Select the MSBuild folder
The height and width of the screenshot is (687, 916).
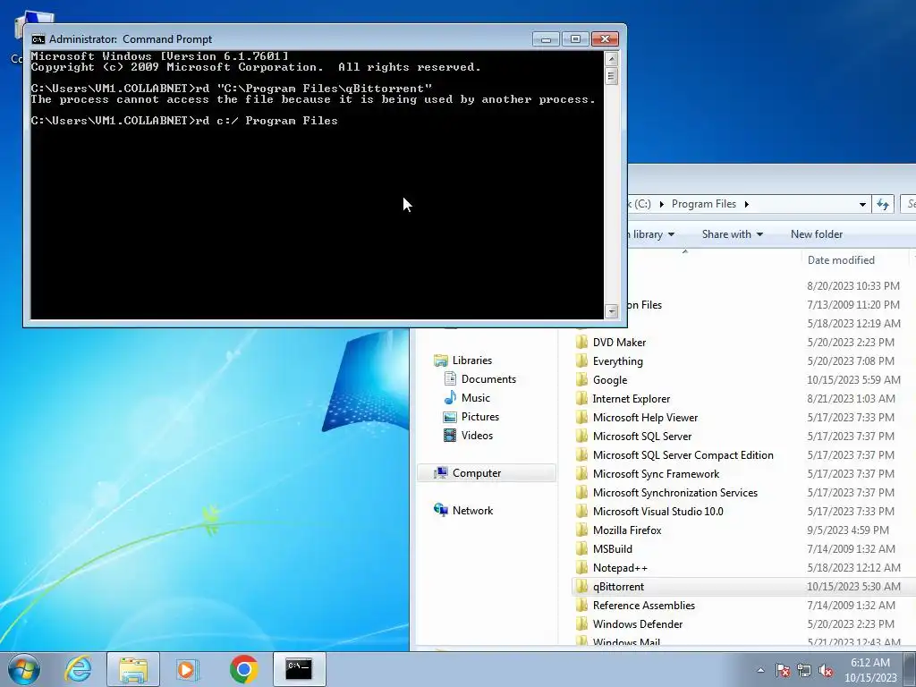(x=612, y=548)
